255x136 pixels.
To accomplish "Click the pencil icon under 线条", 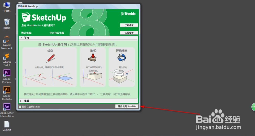I will [50, 58].
